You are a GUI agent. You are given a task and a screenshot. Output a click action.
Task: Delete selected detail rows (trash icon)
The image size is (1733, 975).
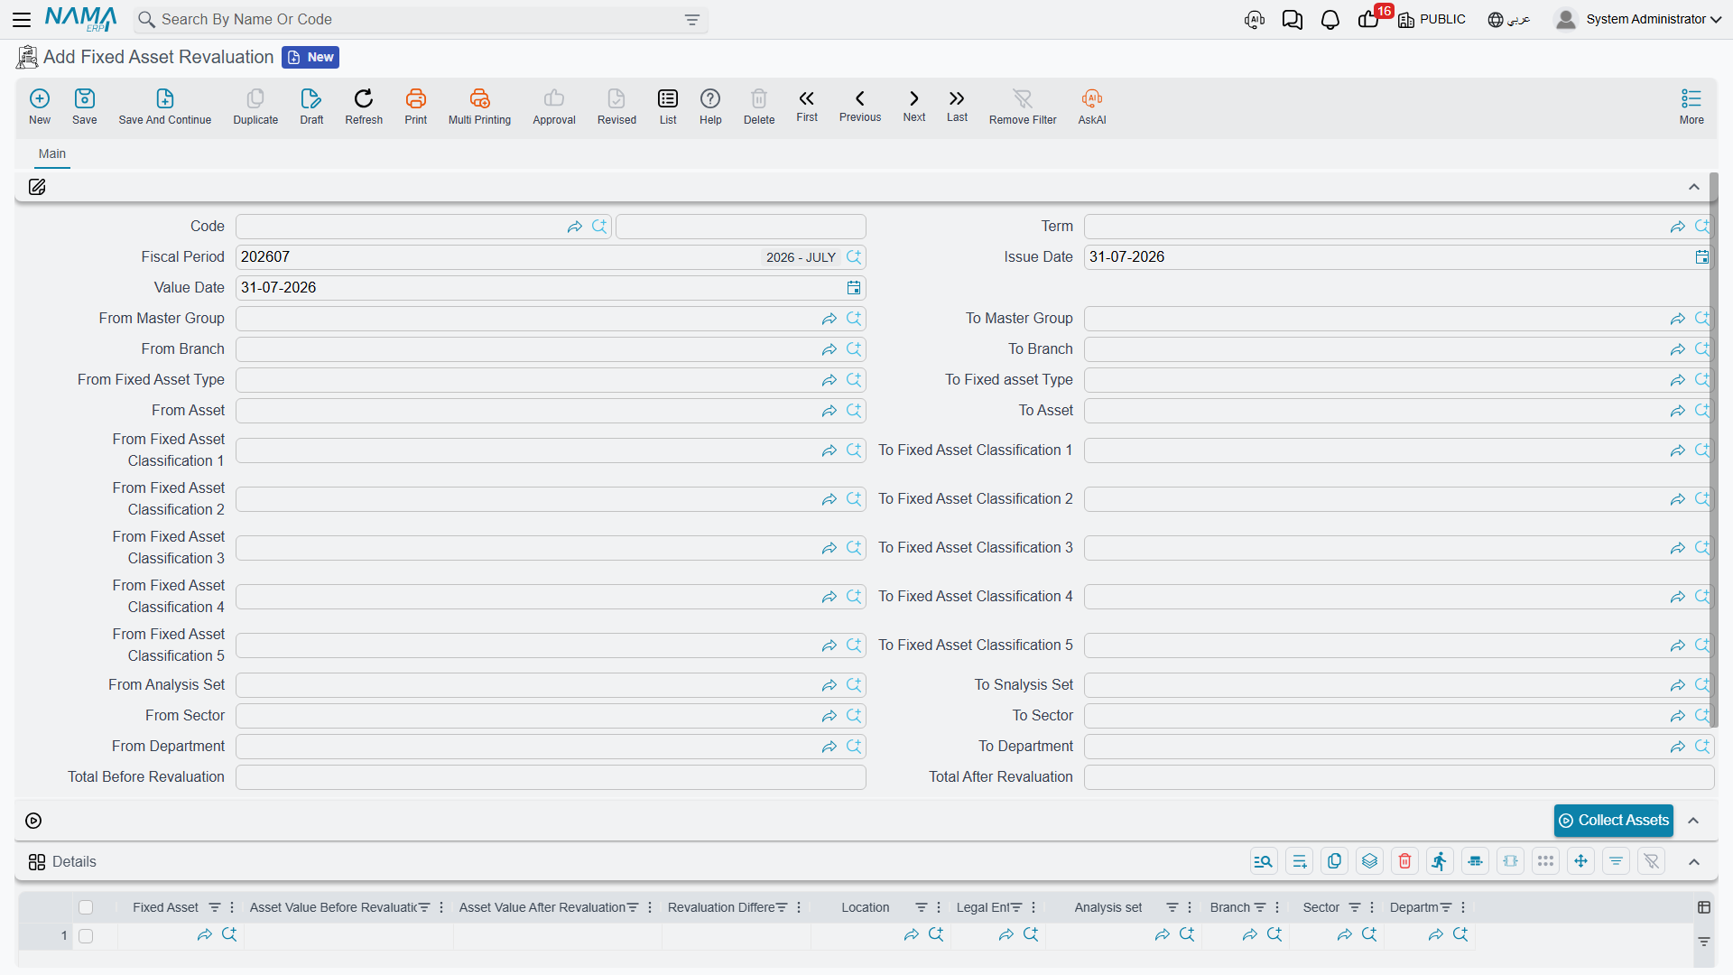click(1405, 861)
